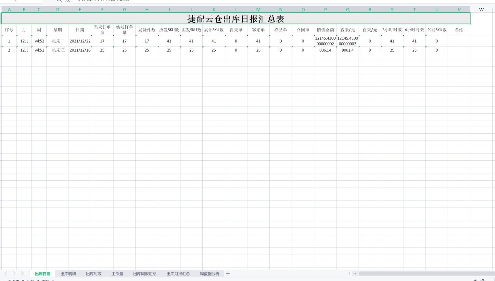
Task: Select the date cell 2021/12/16
Action: 80,50
